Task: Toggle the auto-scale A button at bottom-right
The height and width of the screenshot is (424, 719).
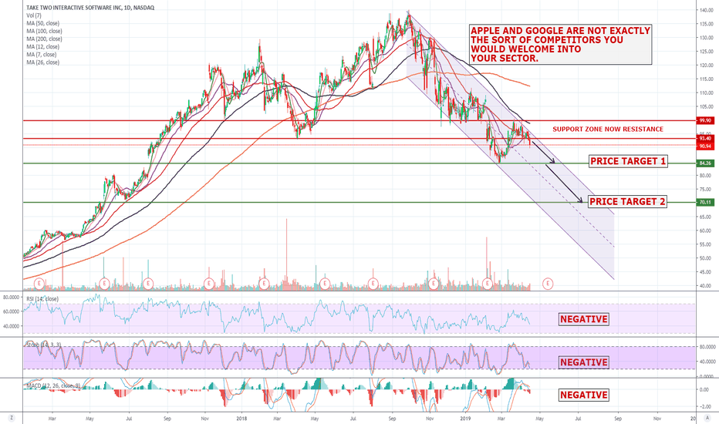Action: point(707,418)
